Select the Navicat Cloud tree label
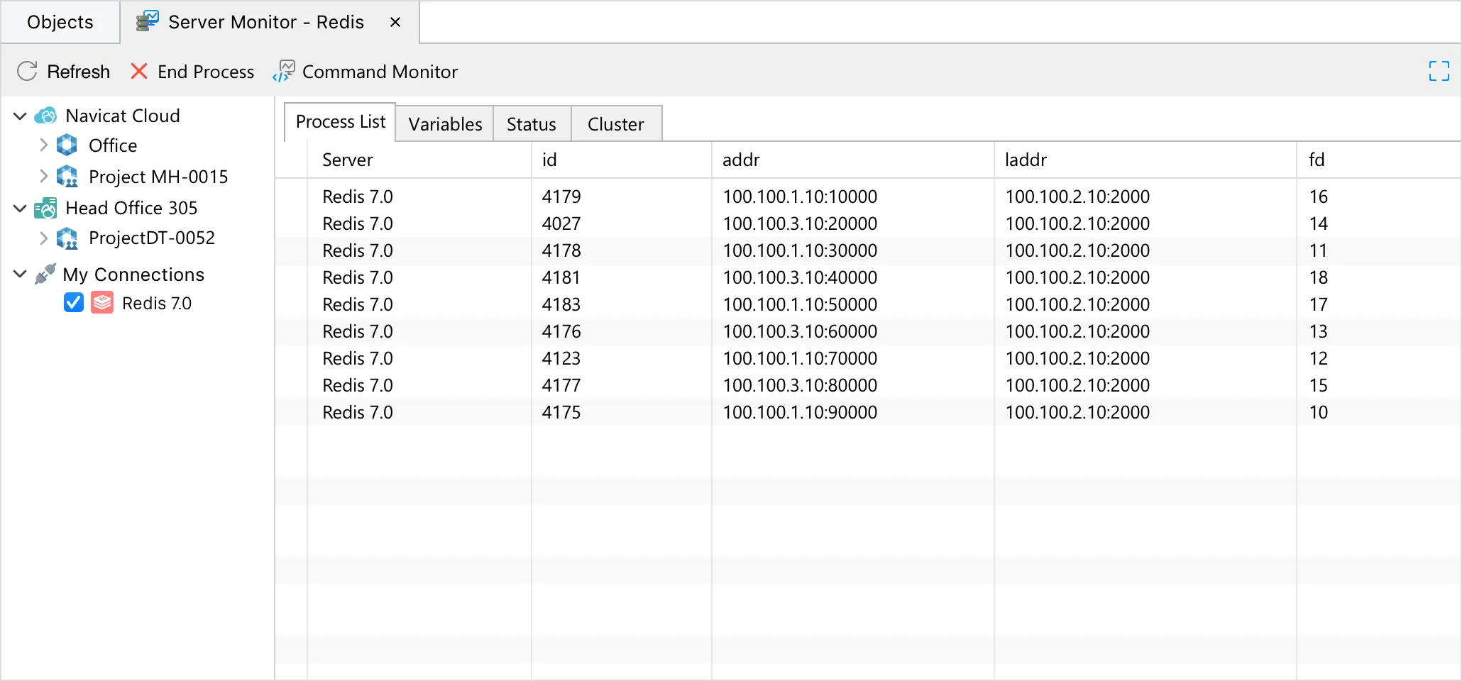Image resolution: width=1462 pixels, height=681 pixels. coord(123,116)
